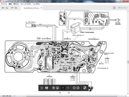Zoom out with the minus icon

[x=74, y=88]
